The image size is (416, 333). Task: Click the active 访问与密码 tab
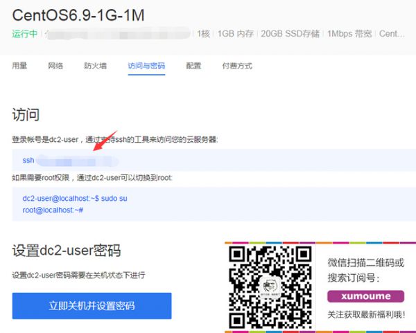coord(146,66)
